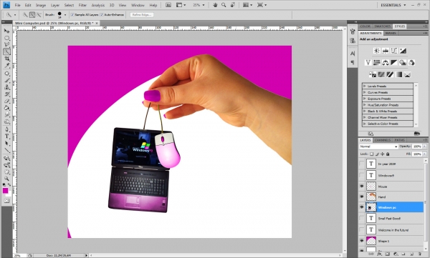The image size is (430, 258).
Task: Add a Channel Mixer adjustment
Action: click(411, 63)
